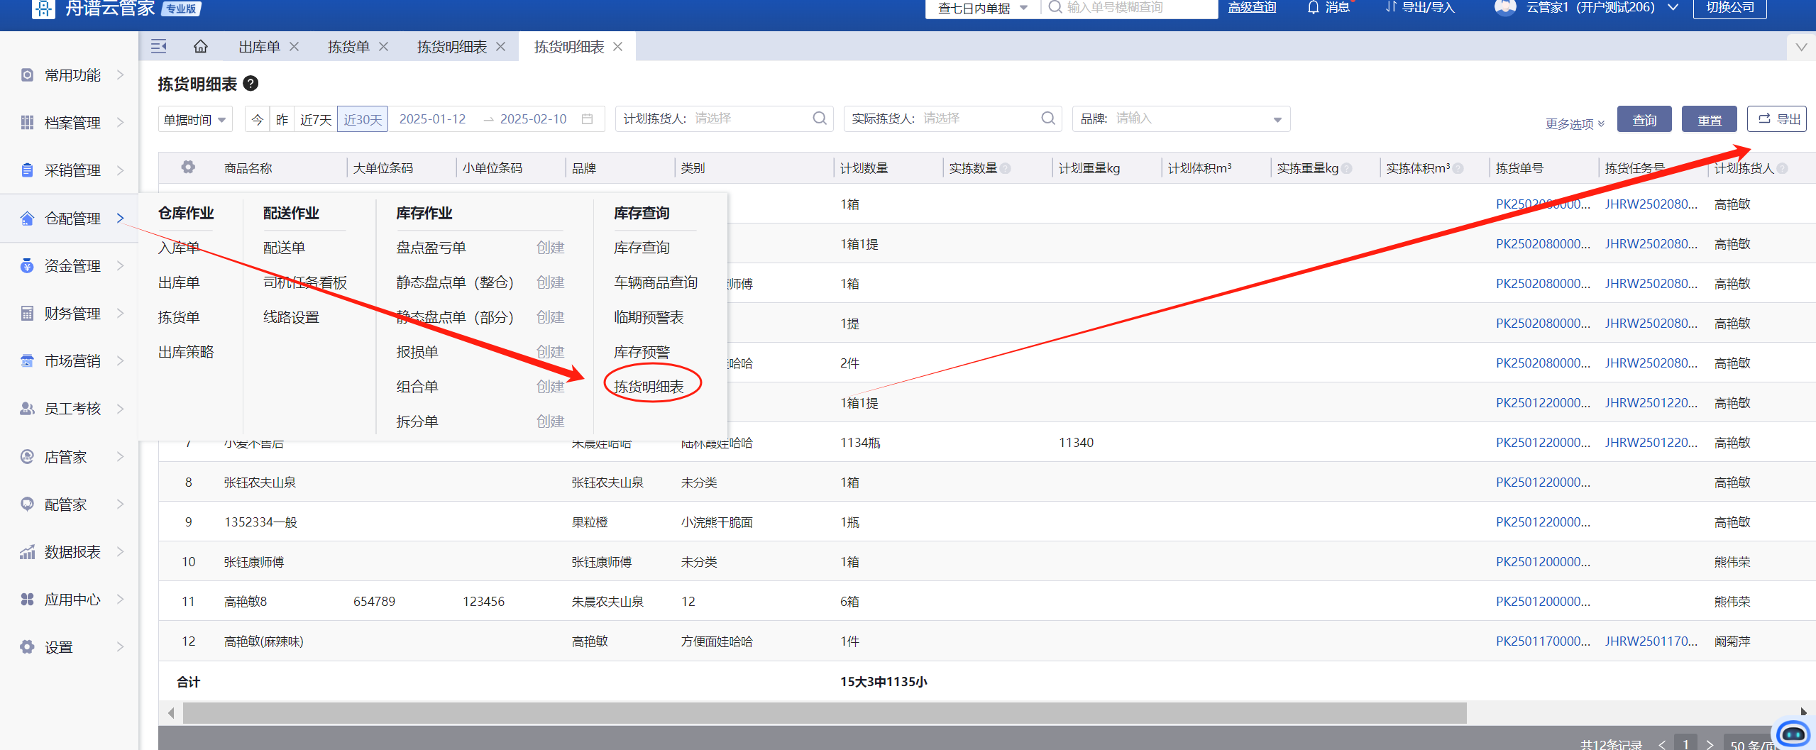
Task: Expand 更多选项 filter options
Action: (x=1575, y=124)
